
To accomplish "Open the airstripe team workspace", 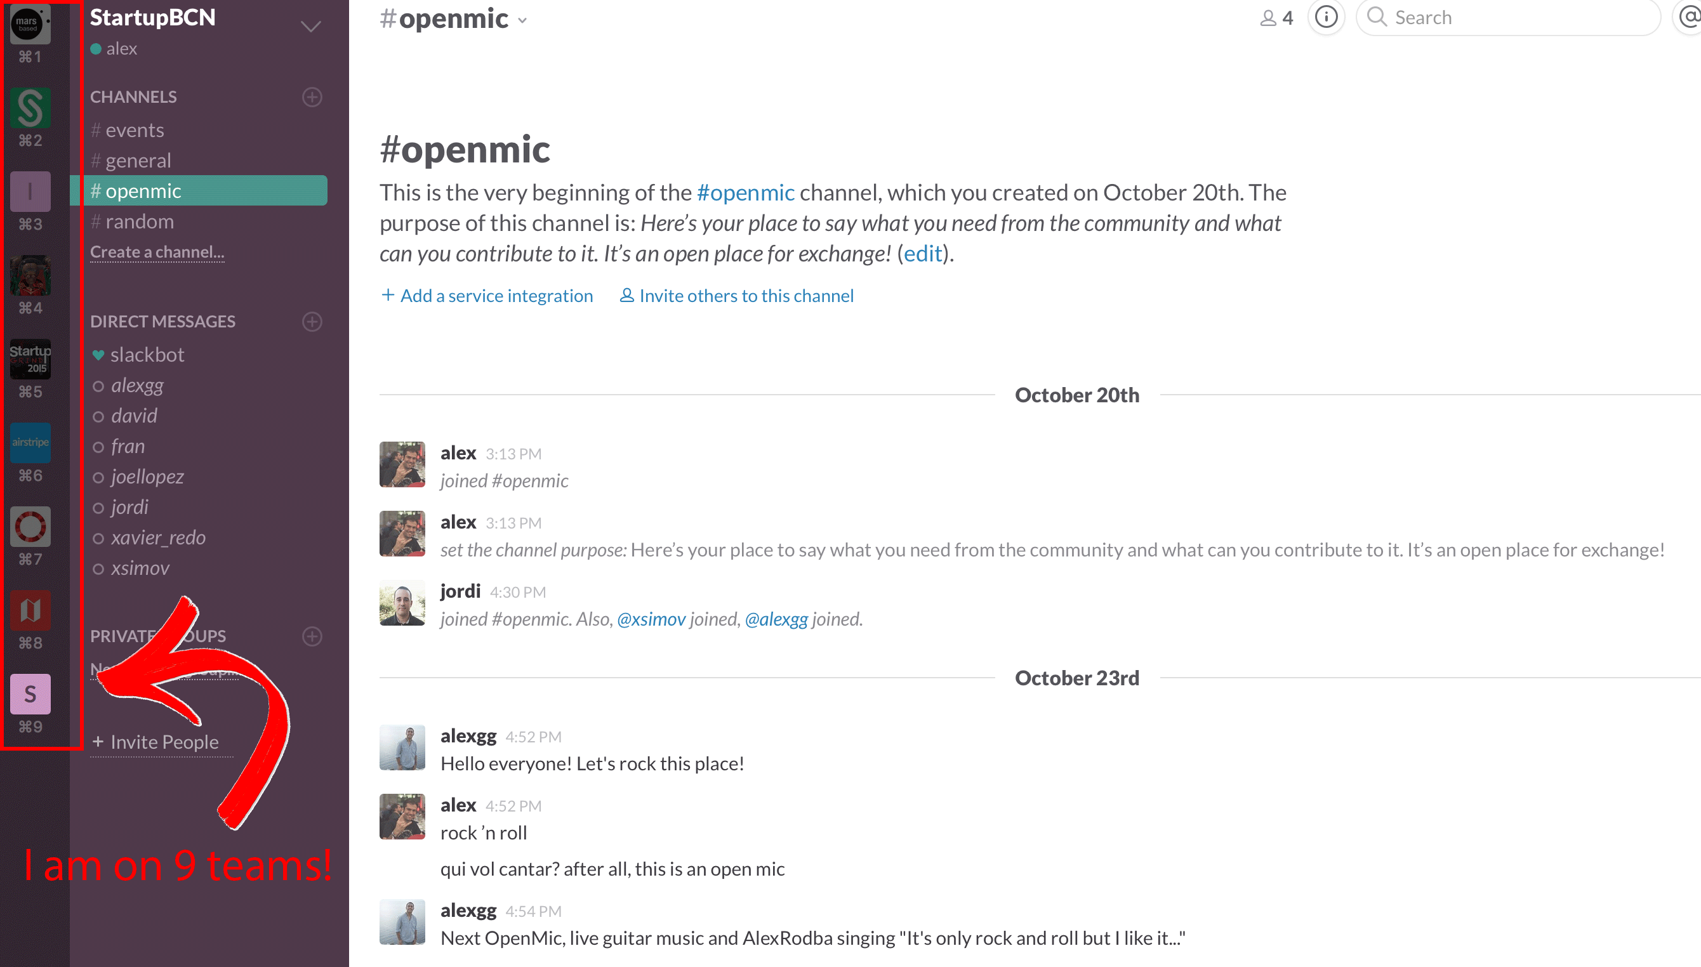I will point(30,442).
